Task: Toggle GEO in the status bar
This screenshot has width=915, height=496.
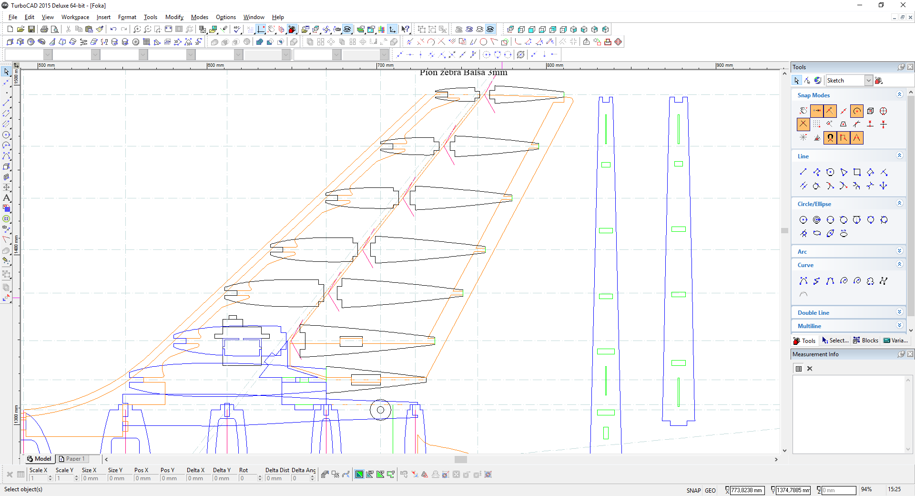Action: point(710,490)
